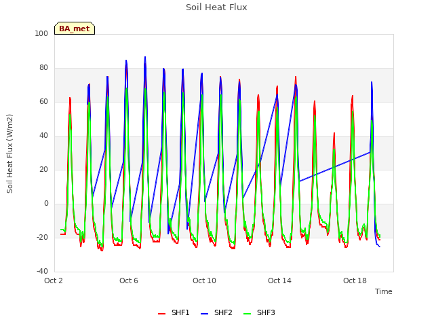434x326 pixels.
Task: Click the blue SHF2 legend line marker
Action: pyautogui.click(x=204, y=314)
